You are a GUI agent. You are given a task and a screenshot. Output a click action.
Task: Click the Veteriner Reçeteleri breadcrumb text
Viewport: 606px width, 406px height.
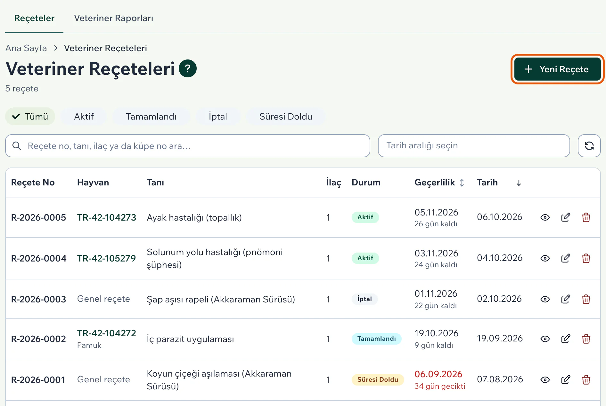click(x=105, y=48)
